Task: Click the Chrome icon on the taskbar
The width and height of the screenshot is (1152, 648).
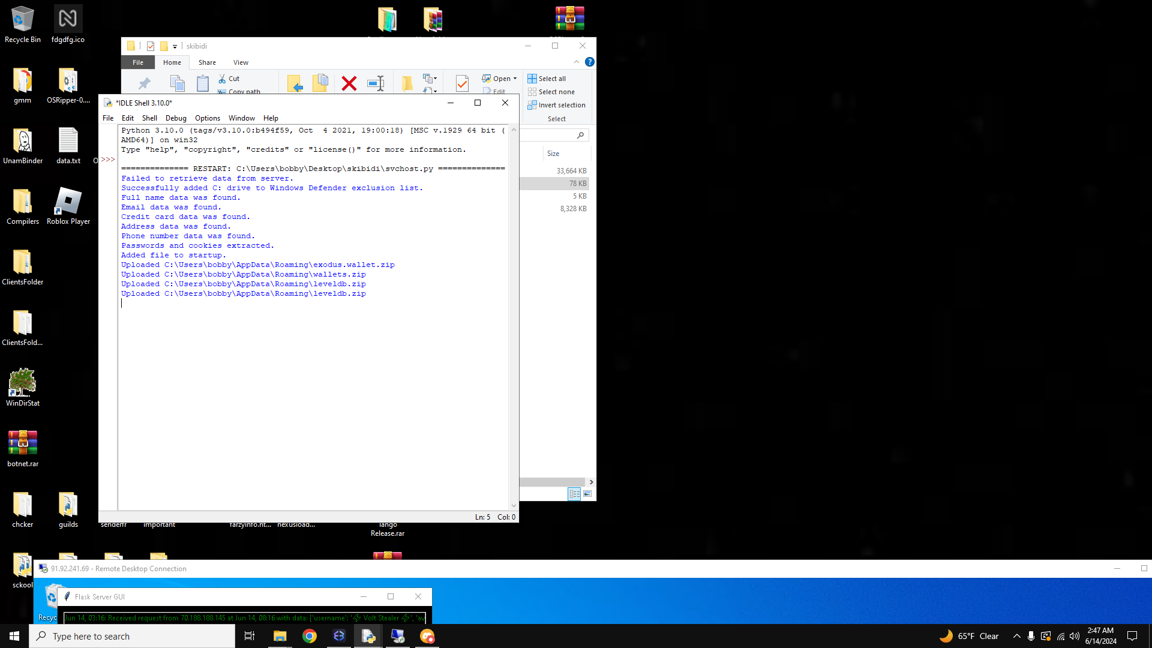Action: click(310, 636)
